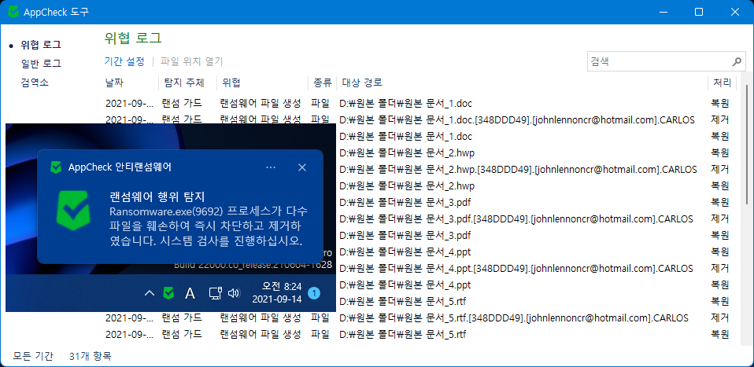Click the large green shield in notification

77,218
